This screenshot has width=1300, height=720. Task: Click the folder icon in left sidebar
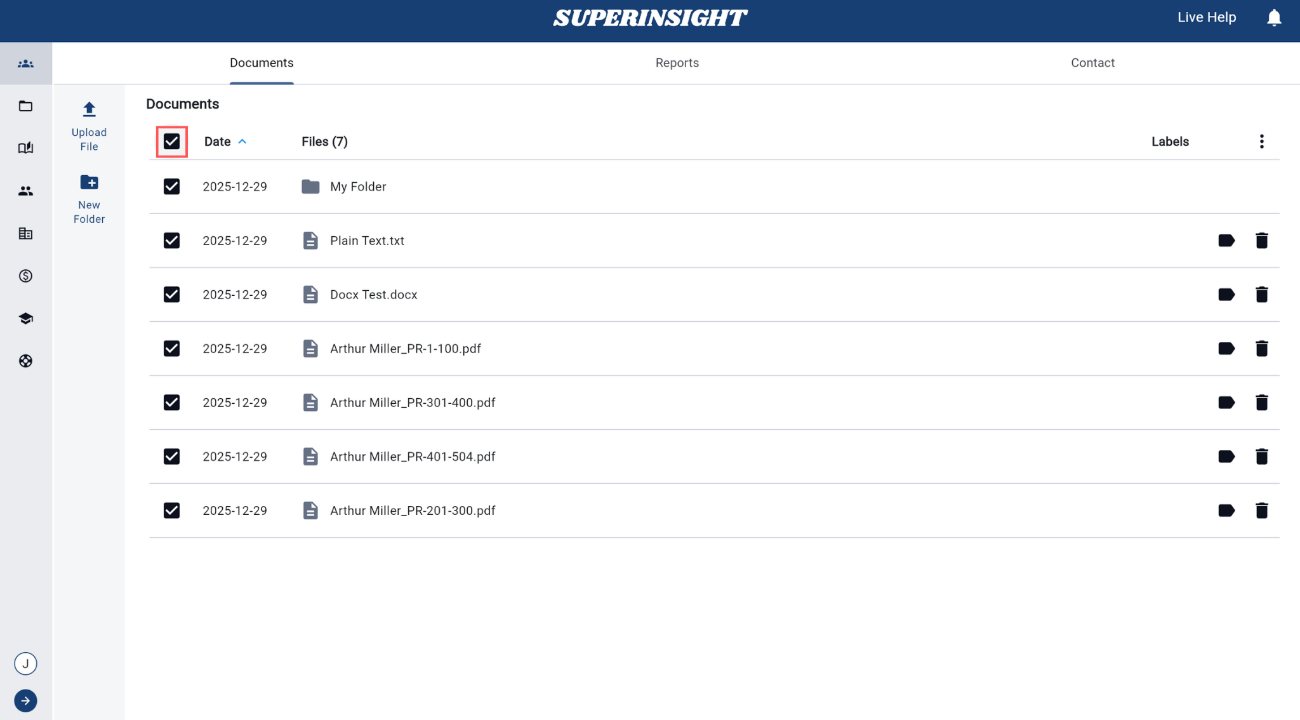(x=25, y=106)
